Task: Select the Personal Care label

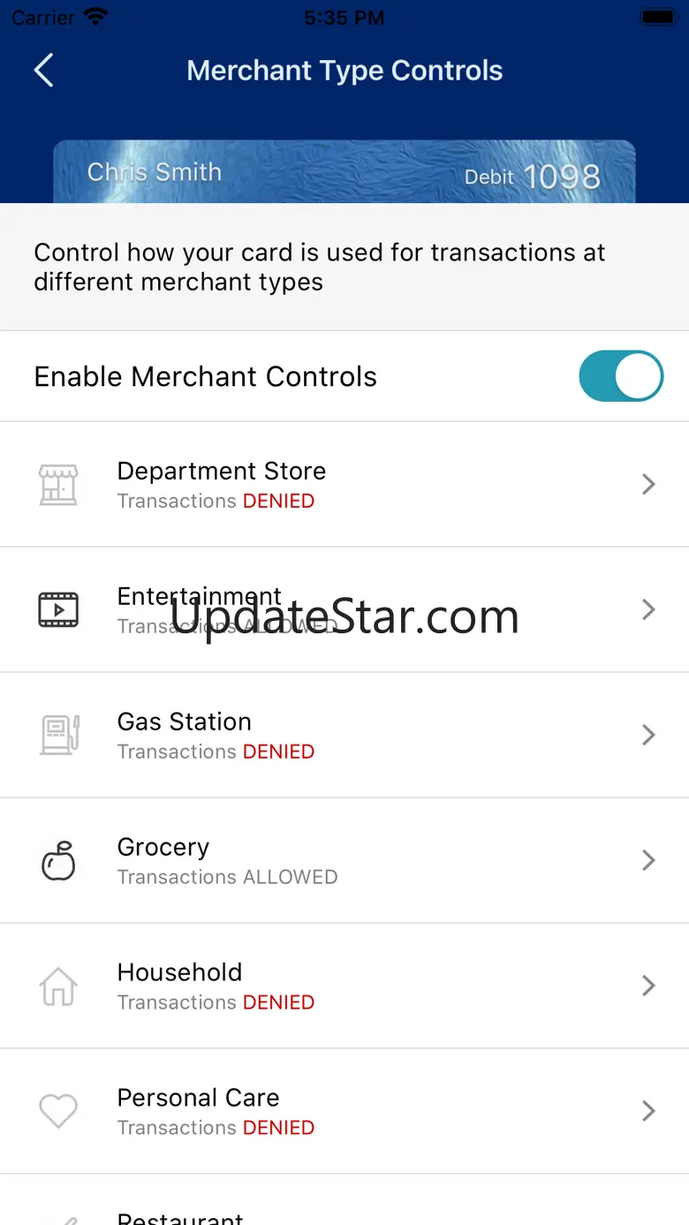Action: (x=198, y=1098)
